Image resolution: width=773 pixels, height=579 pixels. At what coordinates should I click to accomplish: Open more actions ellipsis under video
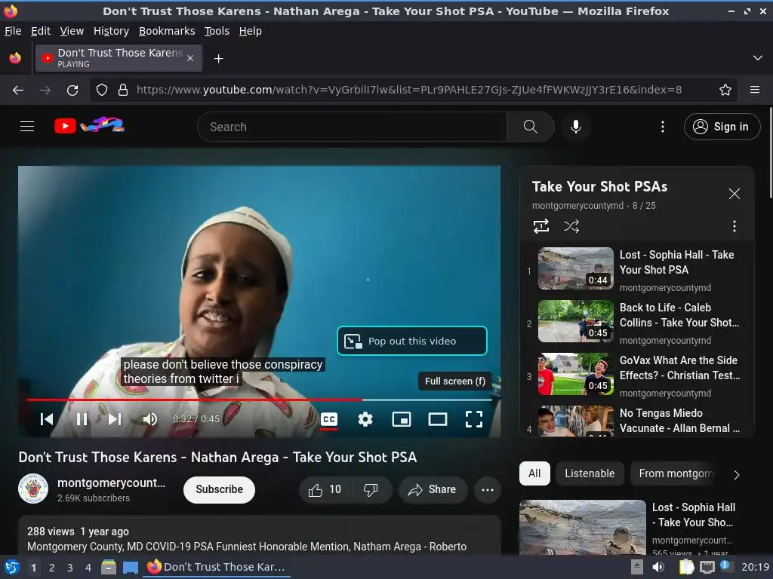[x=488, y=489]
